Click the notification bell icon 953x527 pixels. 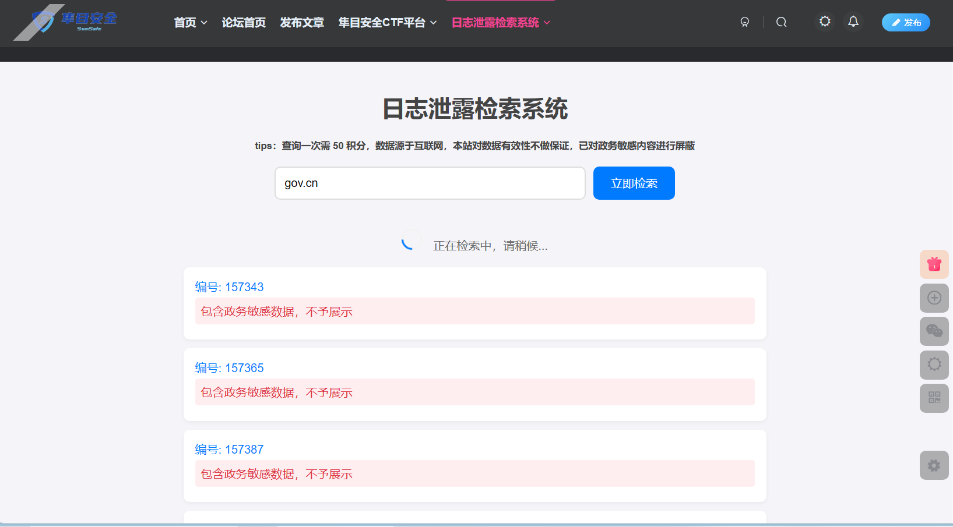click(853, 21)
